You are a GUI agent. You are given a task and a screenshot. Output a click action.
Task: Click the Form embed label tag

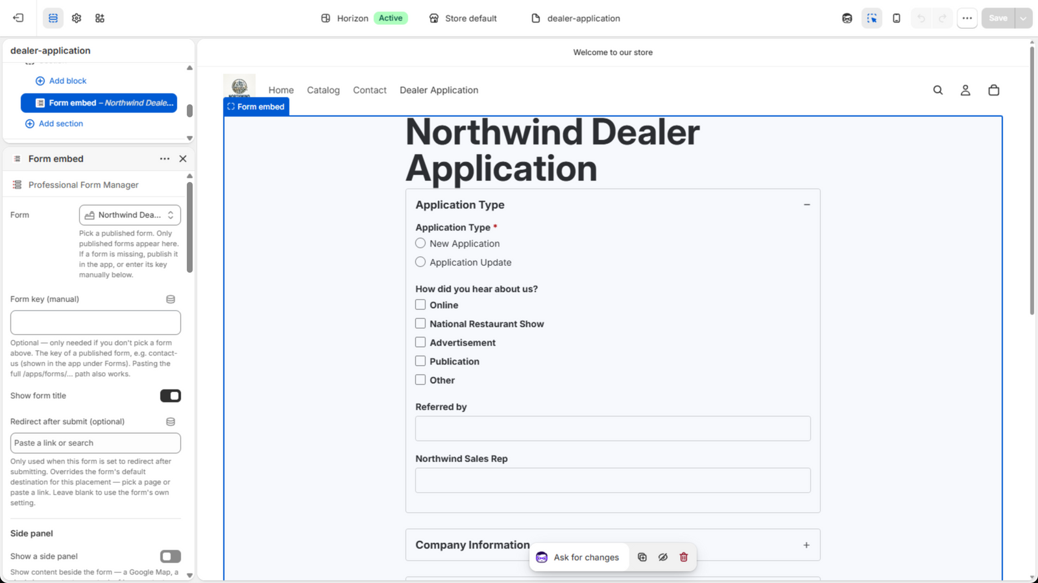coord(256,107)
